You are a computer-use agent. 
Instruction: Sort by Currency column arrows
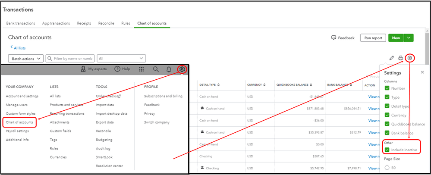point(264,85)
